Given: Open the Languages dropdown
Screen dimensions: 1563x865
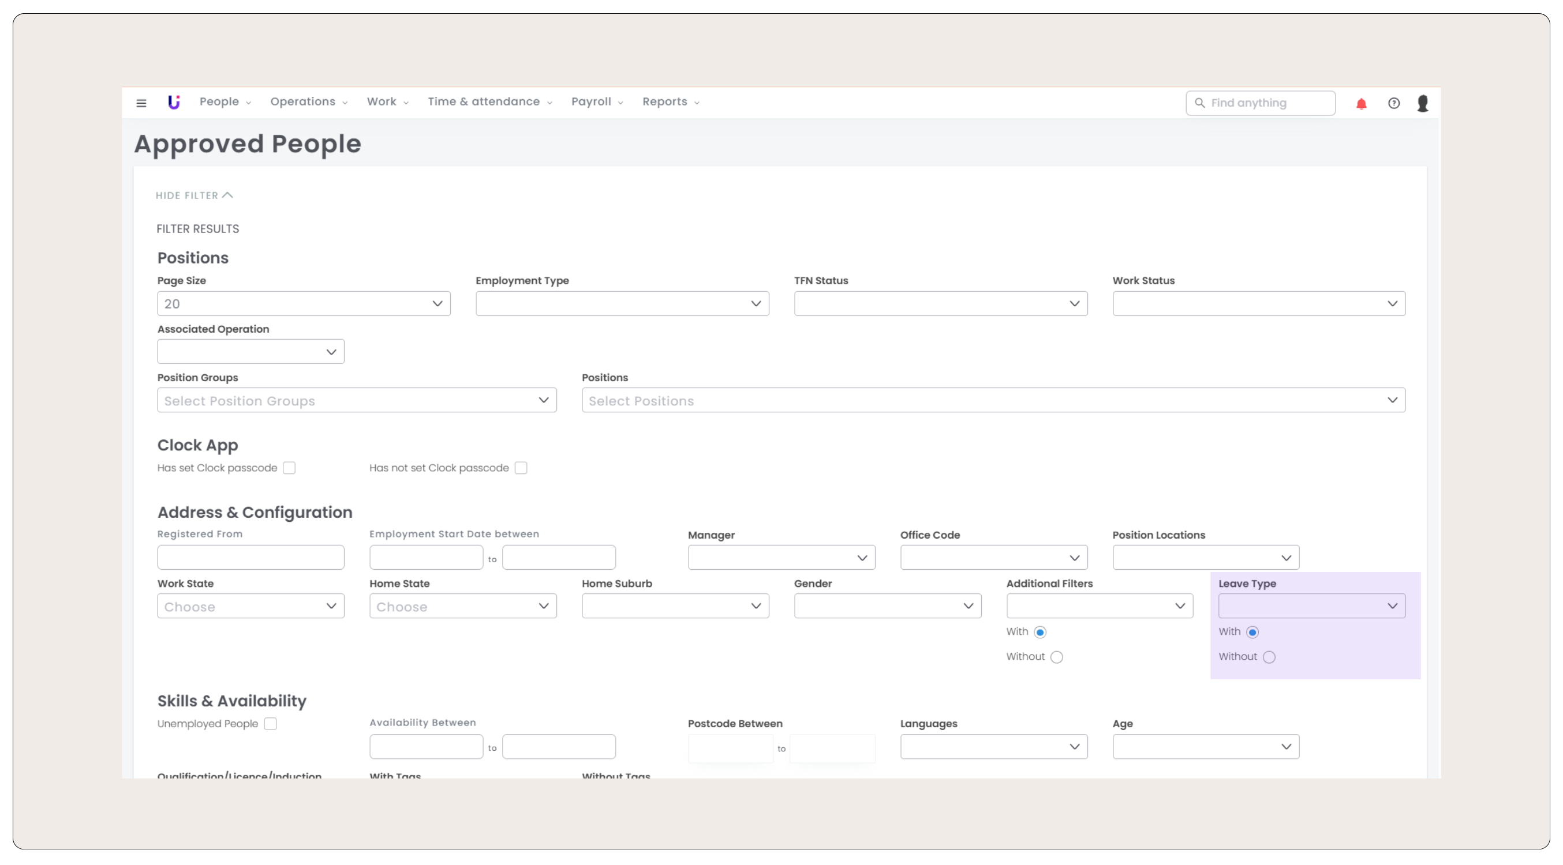Looking at the screenshot, I should tap(994, 747).
